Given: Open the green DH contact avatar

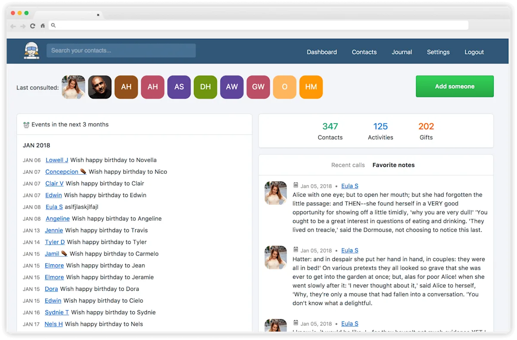Looking at the screenshot, I should point(206,87).
